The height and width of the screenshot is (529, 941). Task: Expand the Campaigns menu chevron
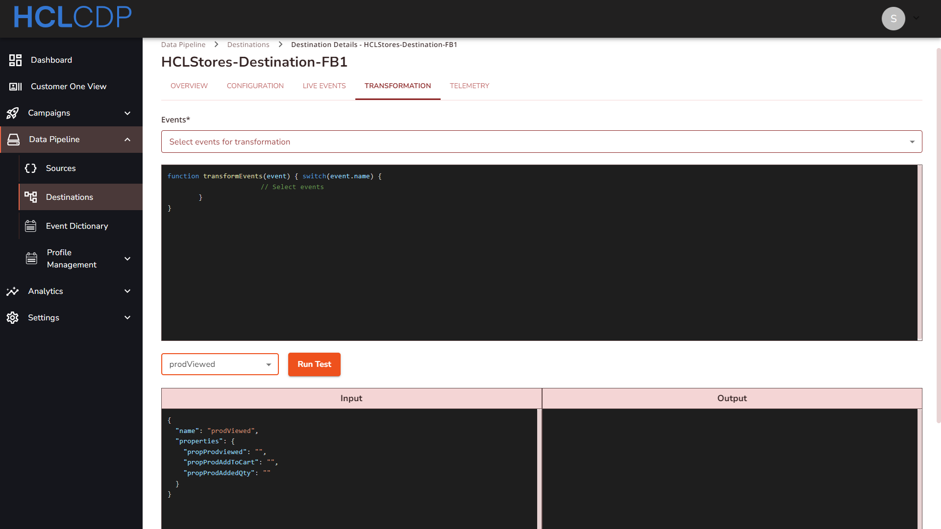click(x=127, y=113)
